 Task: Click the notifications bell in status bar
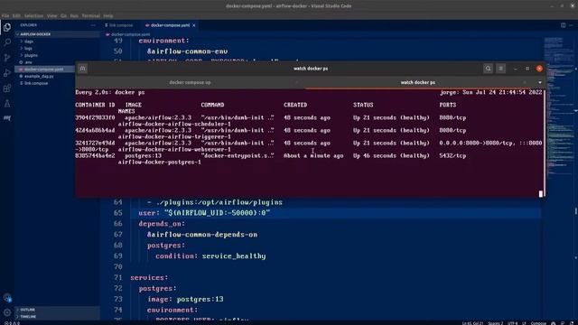573,323
